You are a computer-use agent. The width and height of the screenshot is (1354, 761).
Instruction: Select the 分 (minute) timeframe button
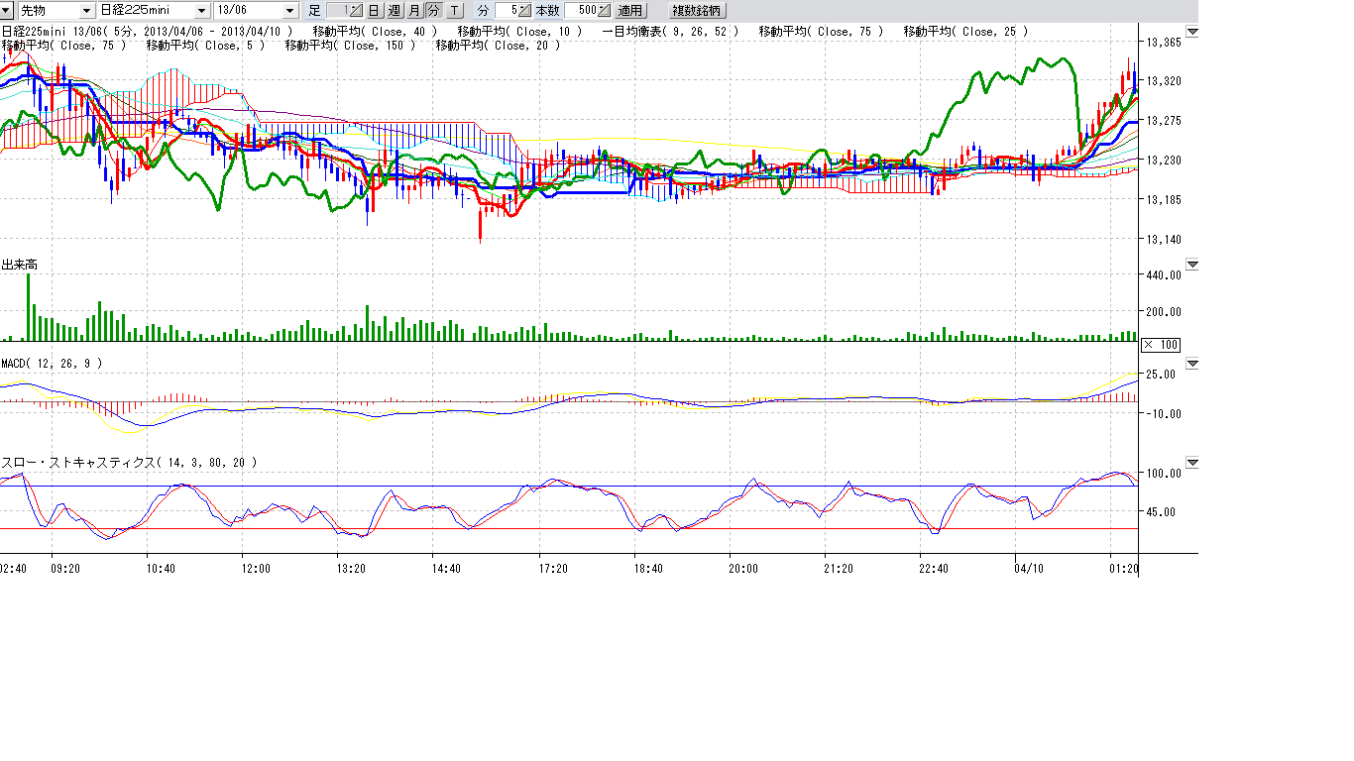point(433,11)
